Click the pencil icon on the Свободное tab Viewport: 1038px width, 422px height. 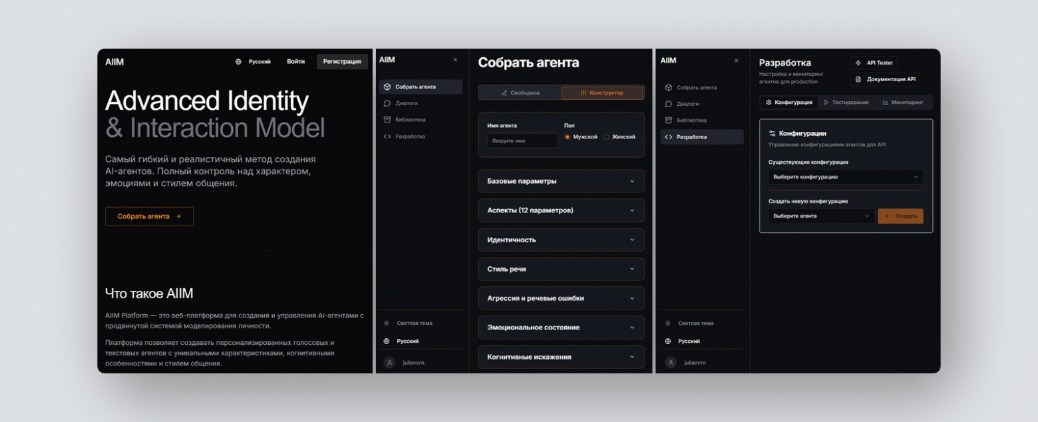[x=504, y=93]
